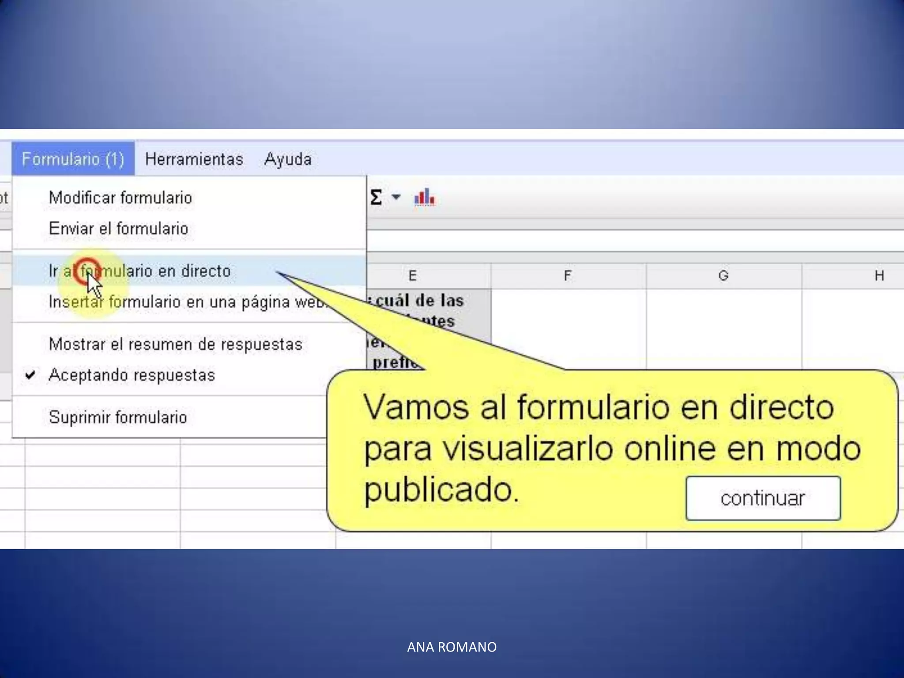
Task: Open the dropdown arrow next to Sigma
Action: (396, 197)
